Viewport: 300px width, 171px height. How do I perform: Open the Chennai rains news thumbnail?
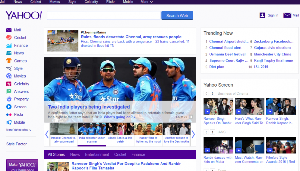coord(63,41)
